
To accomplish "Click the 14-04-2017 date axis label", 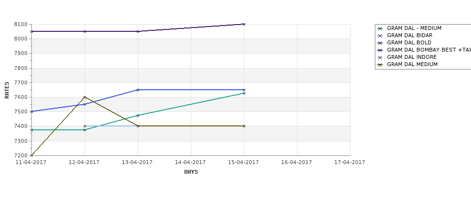I will pos(190,162).
